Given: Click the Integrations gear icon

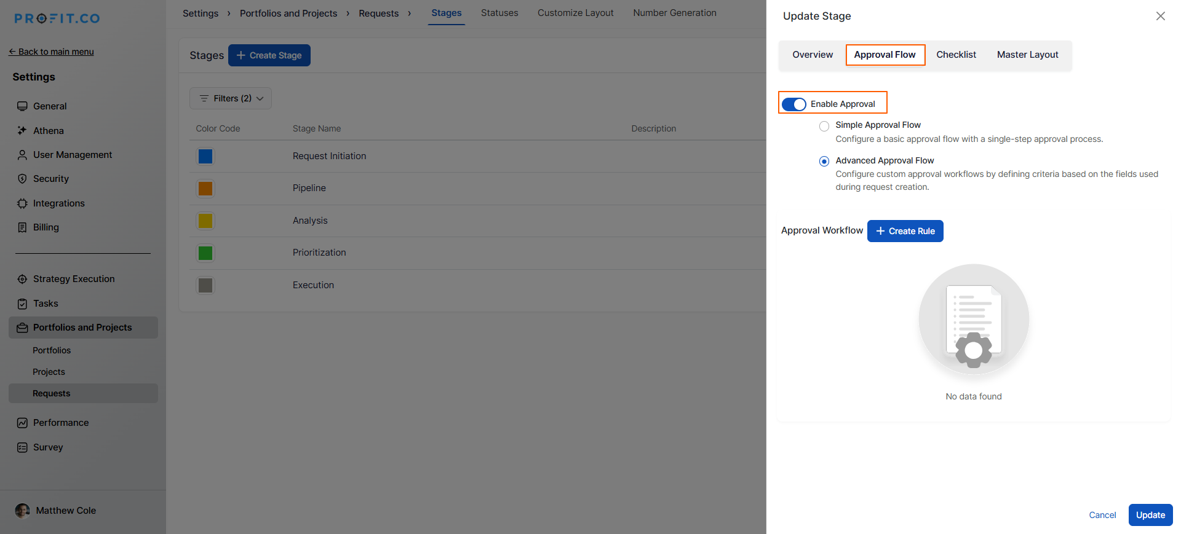Looking at the screenshot, I should coord(22,203).
